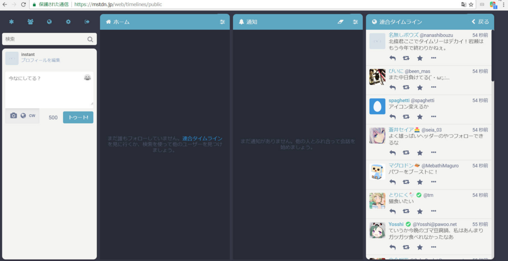This screenshot has width=508, height=261.
Task: Attach media with the camera icon
Action: tap(13, 116)
